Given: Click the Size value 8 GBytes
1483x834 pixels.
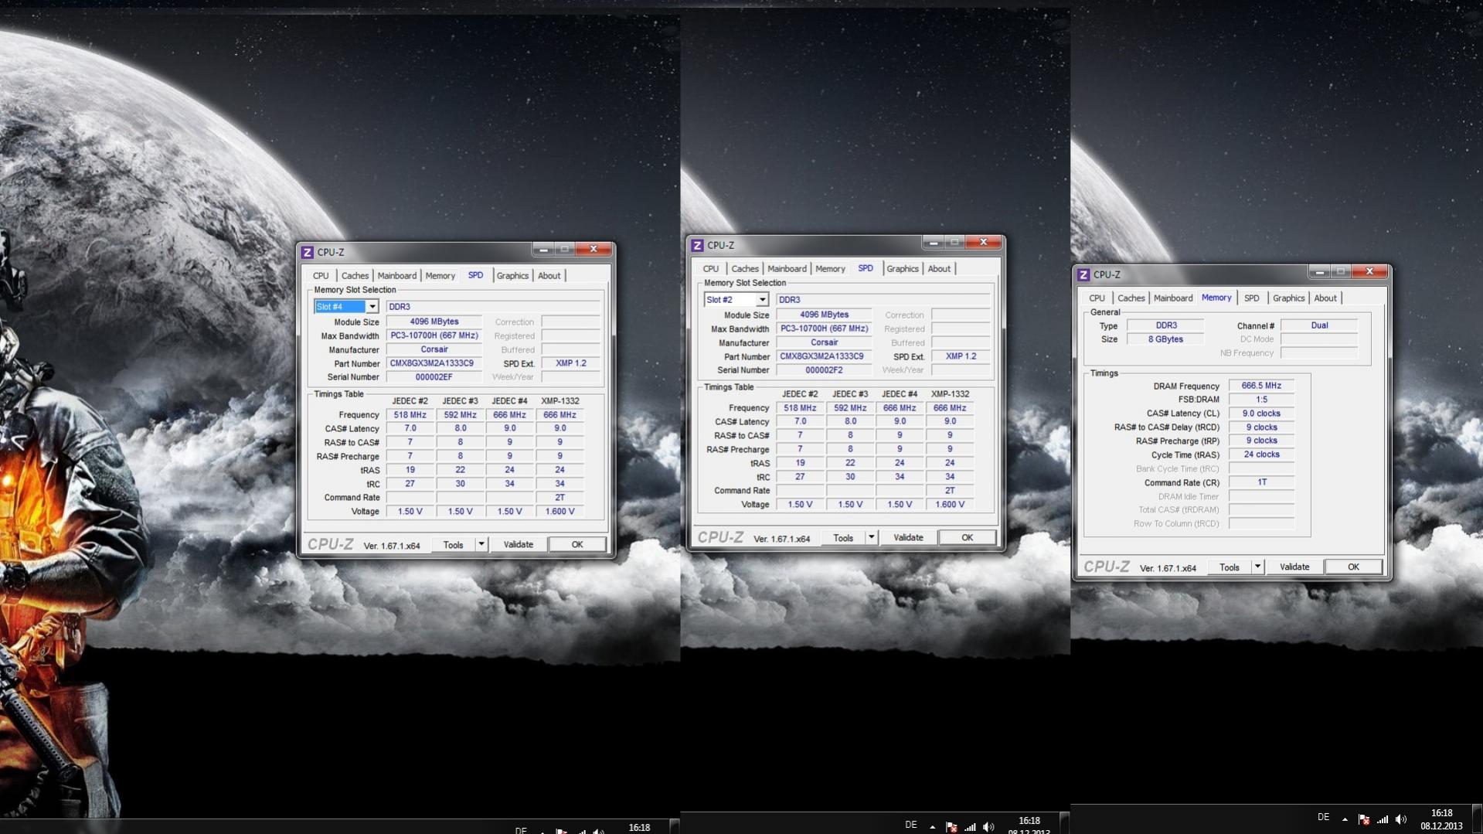Looking at the screenshot, I should tap(1165, 339).
